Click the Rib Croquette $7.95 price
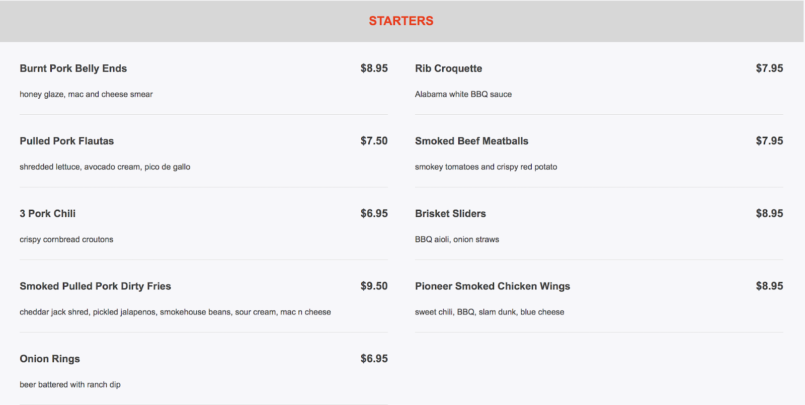 769,68
